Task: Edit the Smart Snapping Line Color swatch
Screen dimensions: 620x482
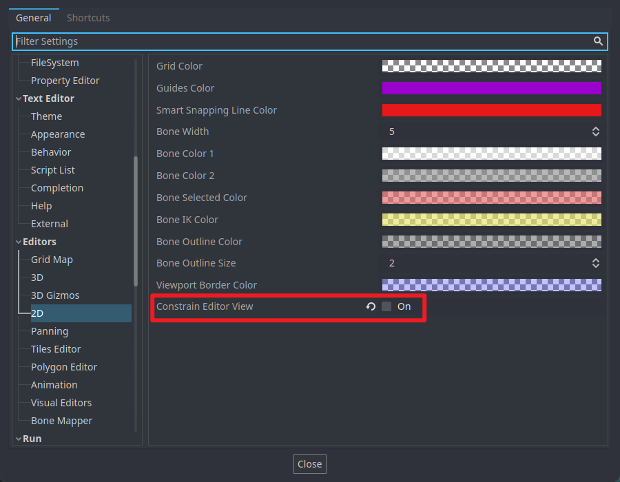Action: click(491, 110)
